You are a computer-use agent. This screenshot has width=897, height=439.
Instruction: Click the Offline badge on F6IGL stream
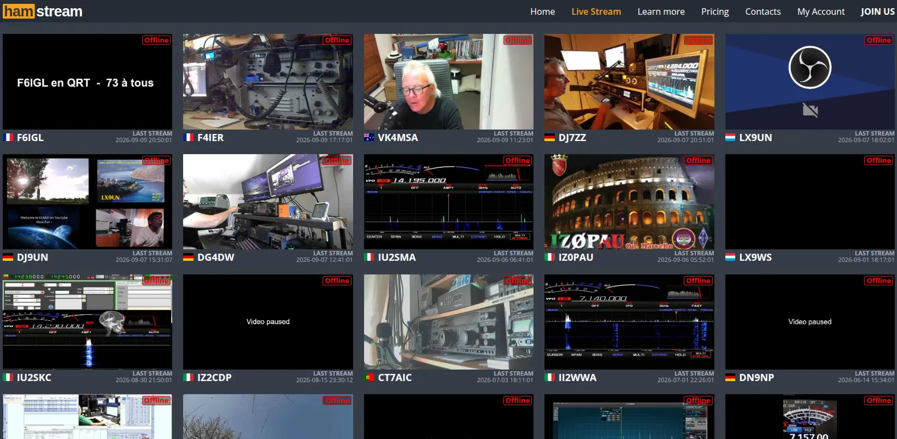(x=156, y=40)
